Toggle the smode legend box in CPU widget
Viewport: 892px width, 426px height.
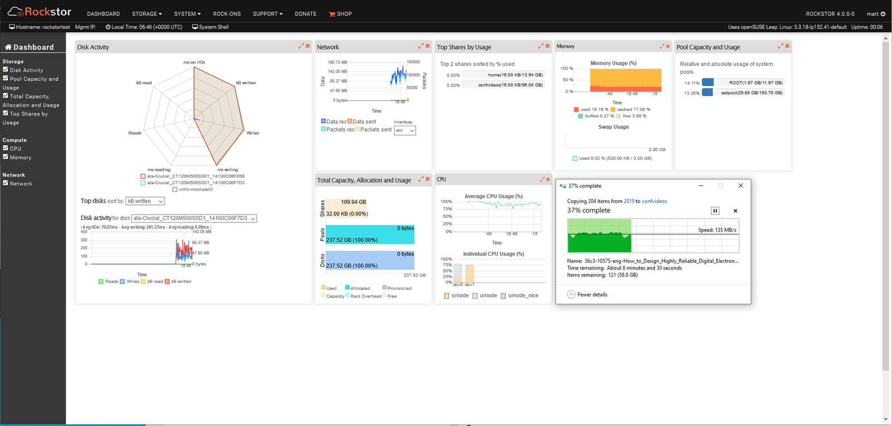point(446,296)
